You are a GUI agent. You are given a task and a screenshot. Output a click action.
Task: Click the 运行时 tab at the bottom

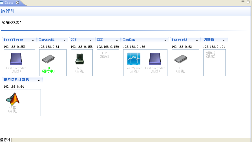point(5,140)
